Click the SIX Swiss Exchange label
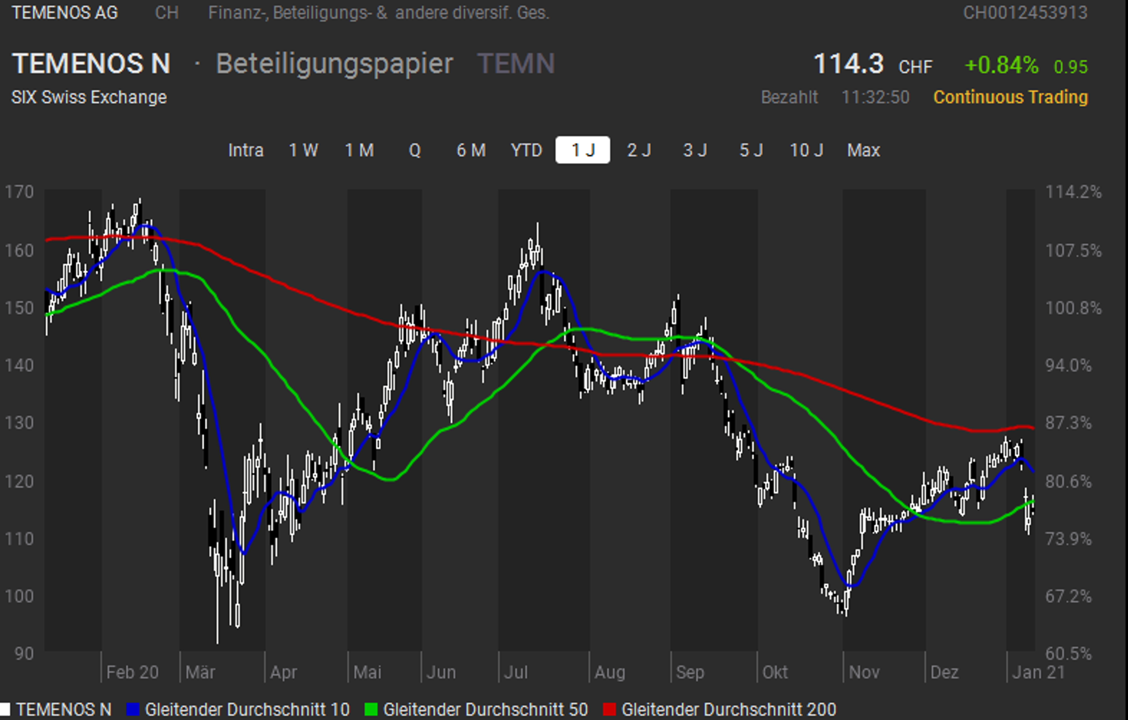 (x=89, y=98)
